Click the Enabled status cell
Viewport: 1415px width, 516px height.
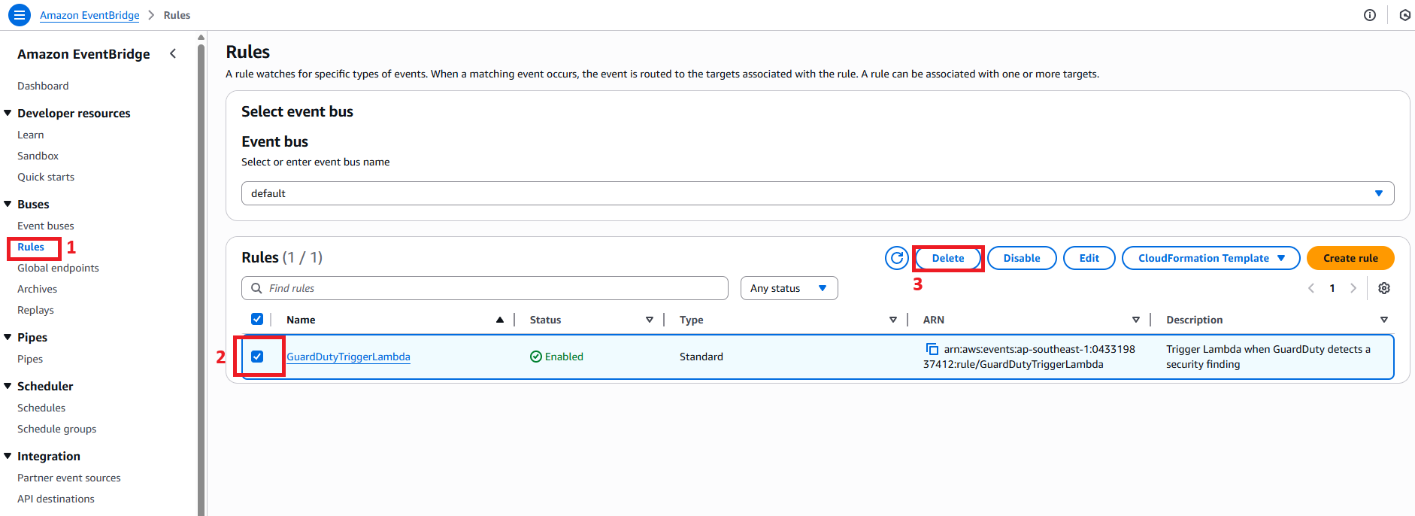click(556, 357)
